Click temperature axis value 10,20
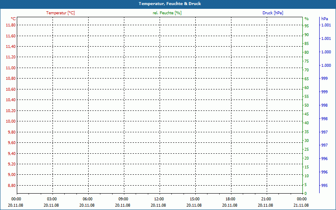336x210 pixels. coord(11,110)
